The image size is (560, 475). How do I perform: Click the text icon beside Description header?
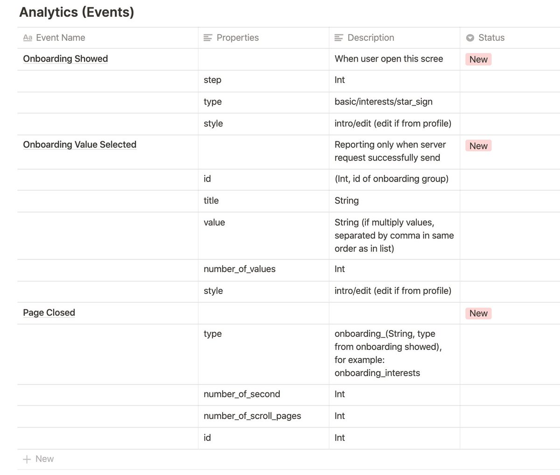(x=339, y=38)
